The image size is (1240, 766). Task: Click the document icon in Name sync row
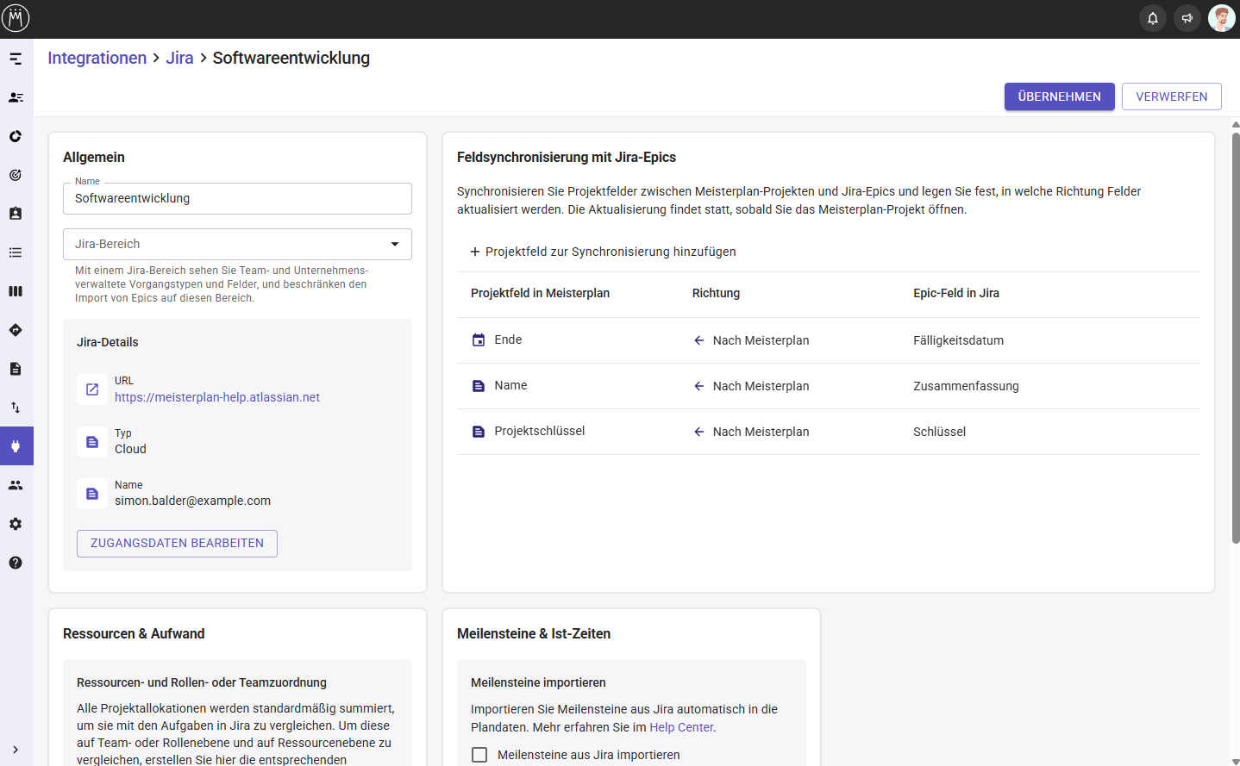coord(479,386)
